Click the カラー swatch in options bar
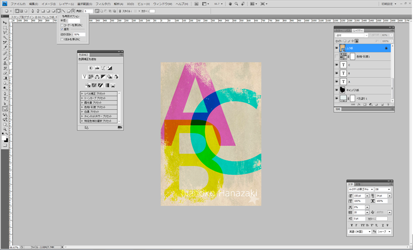This screenshot has height=250, width=413. 152,11
